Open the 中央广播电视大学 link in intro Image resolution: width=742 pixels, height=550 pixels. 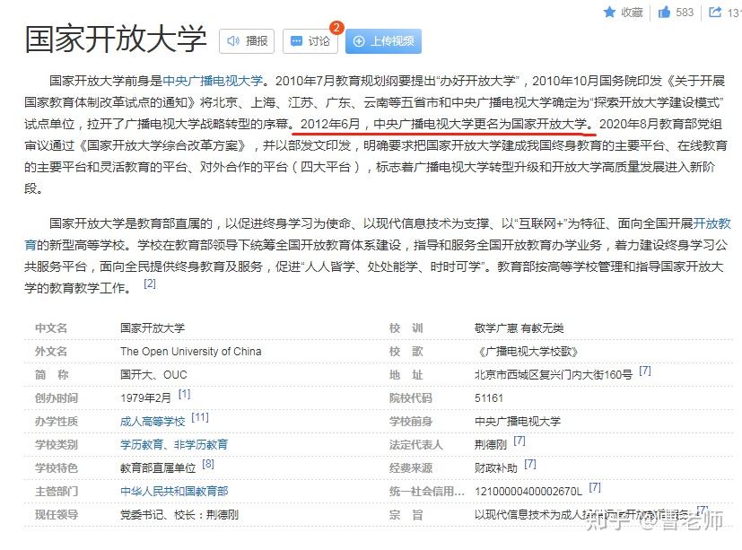(x=213, y=81)
